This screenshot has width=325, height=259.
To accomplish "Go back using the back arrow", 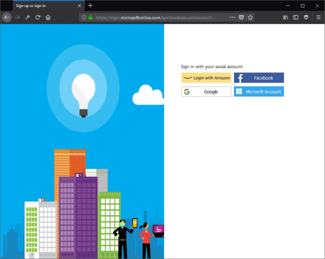I will click(x=6, y=17).
